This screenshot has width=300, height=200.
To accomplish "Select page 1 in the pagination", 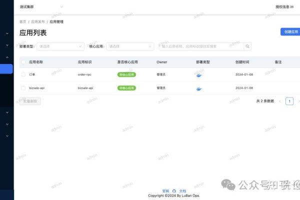I will click(x=289, y=101).
